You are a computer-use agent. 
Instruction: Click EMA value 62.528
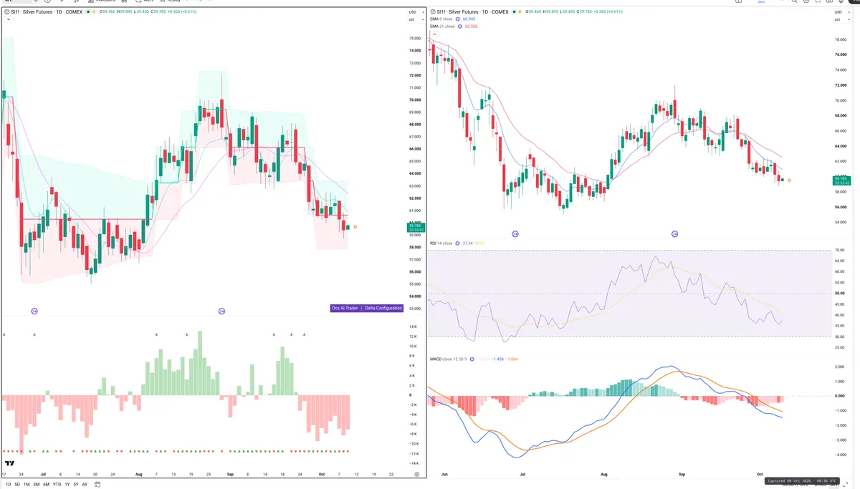pyautogui.click(x=471, y=26)
